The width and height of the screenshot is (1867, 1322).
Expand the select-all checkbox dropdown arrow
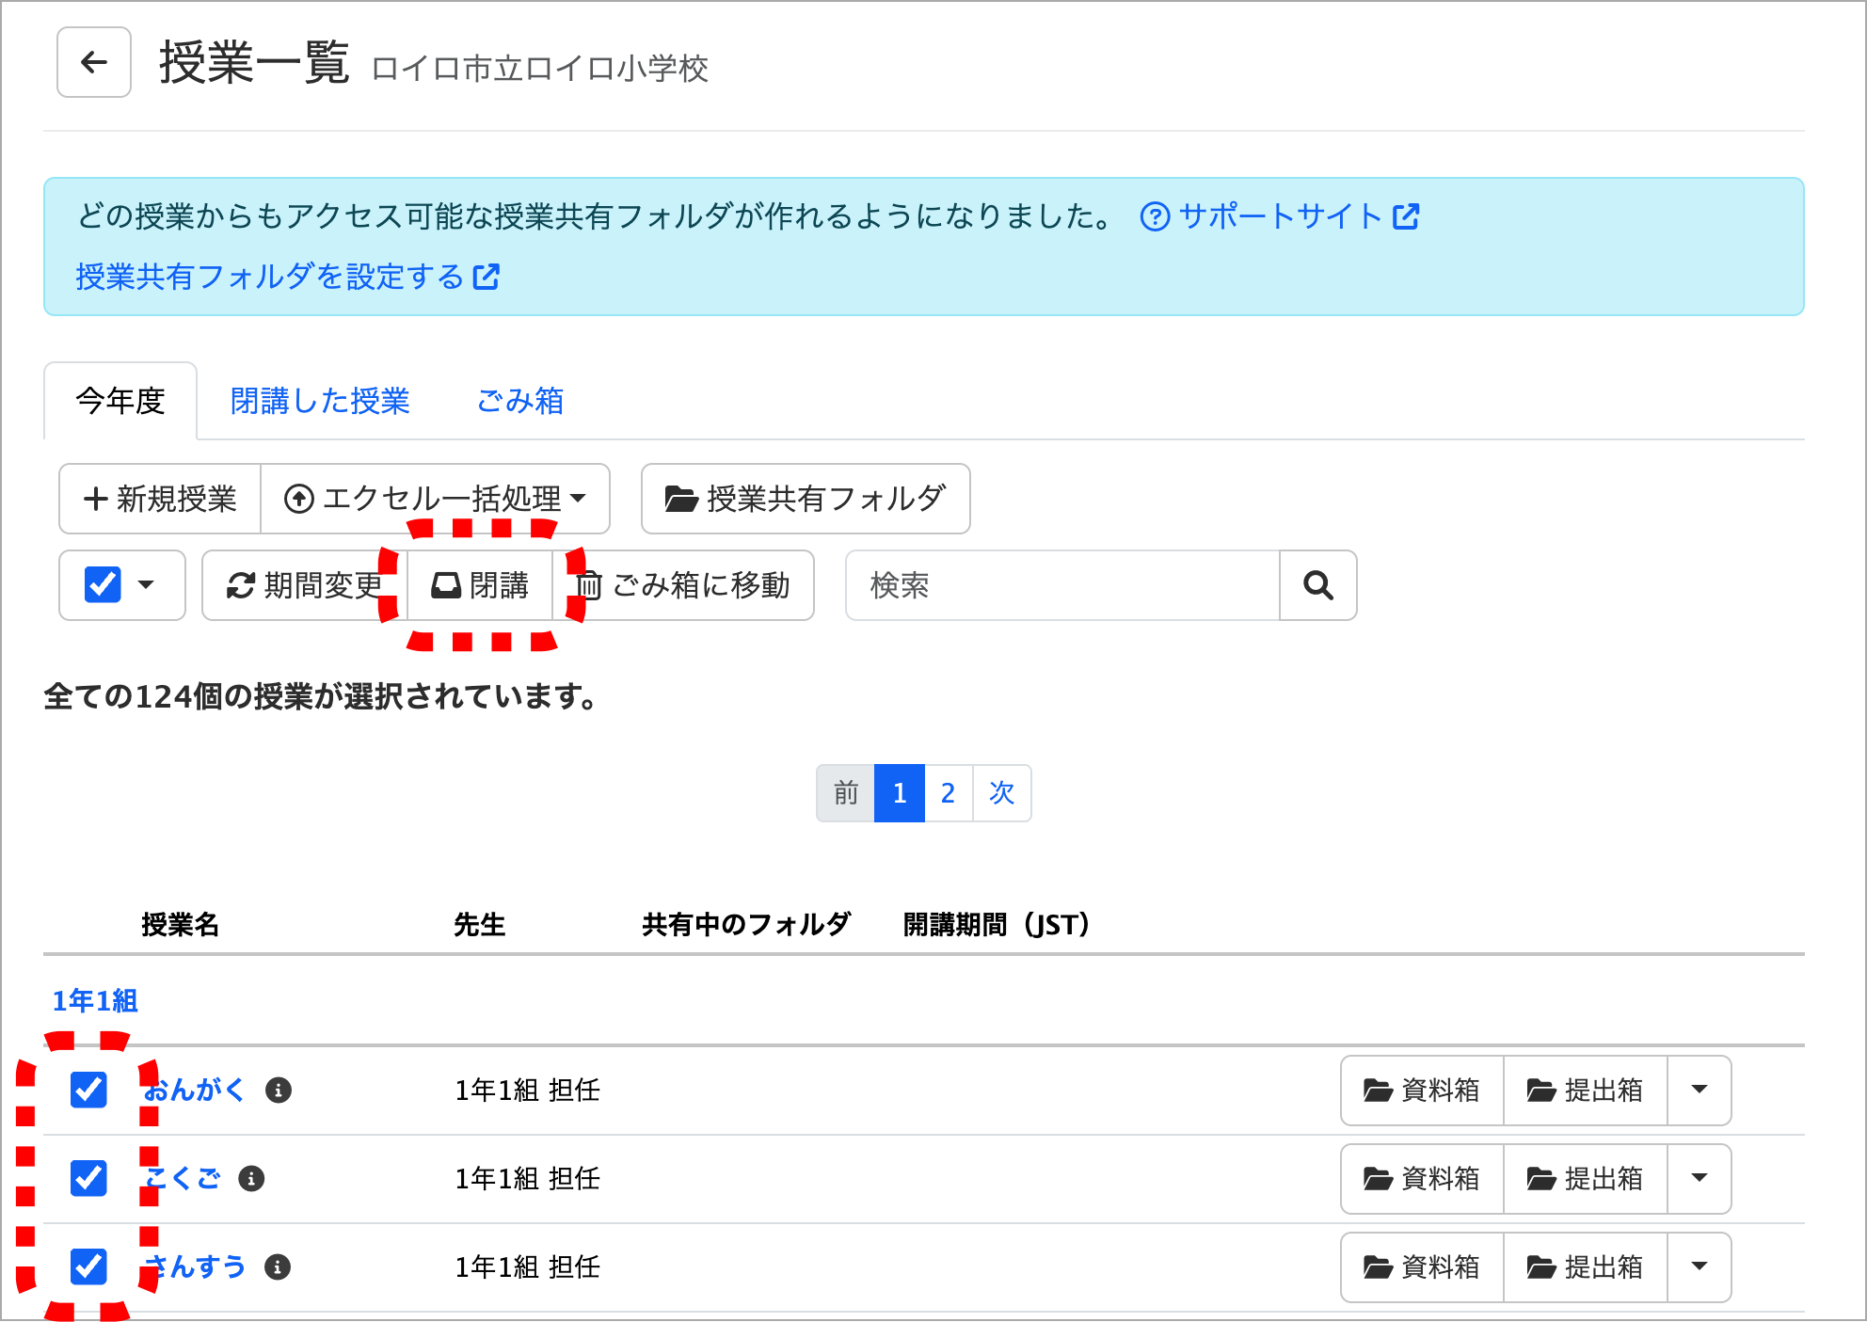[146, 585]
